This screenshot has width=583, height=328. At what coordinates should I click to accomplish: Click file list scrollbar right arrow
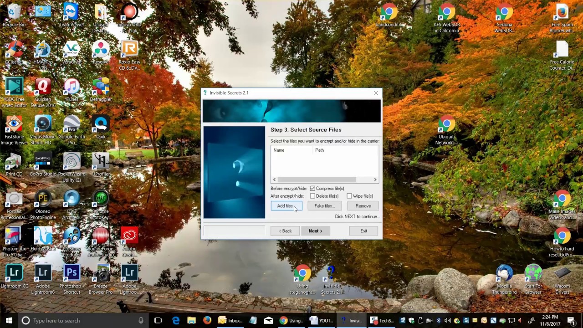(x=375, y=179)
